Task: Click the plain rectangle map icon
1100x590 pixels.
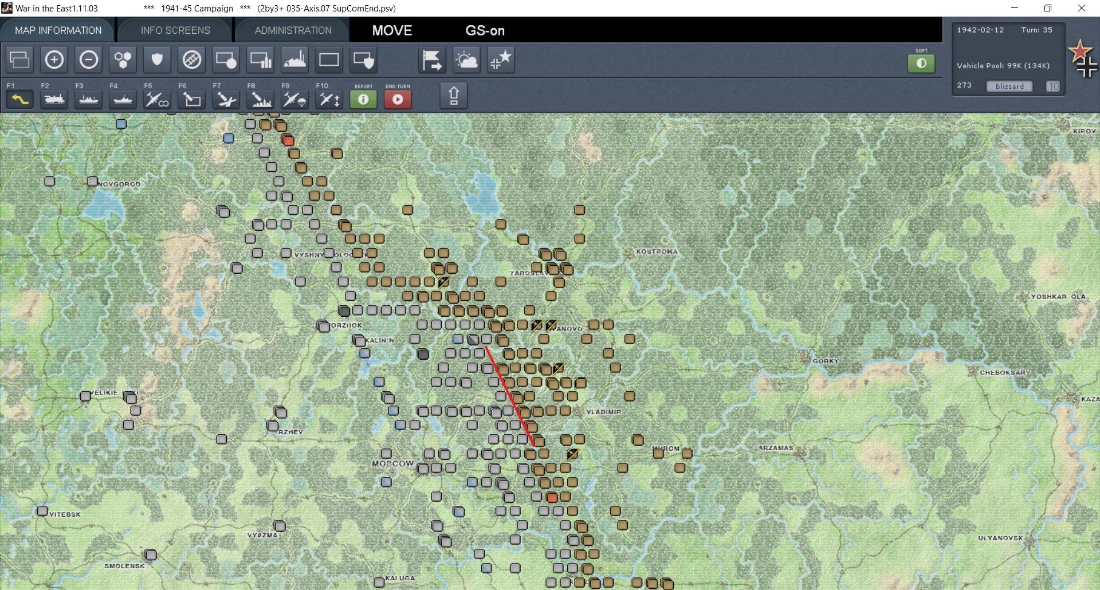Action: [x=329, y=60]
